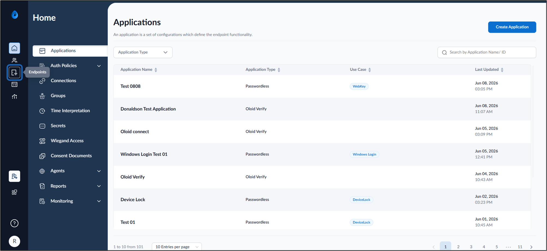Click the Monitoring icon
The width and height of the screenshot is (547, 251).
pos(42,201)
